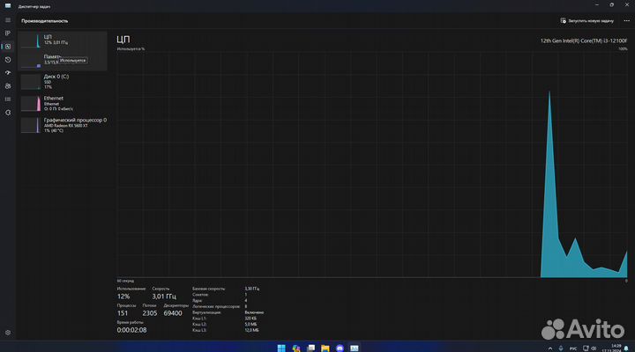635x352 pixels.
Task: Open Task Manager settings gear
Action: 7,334
